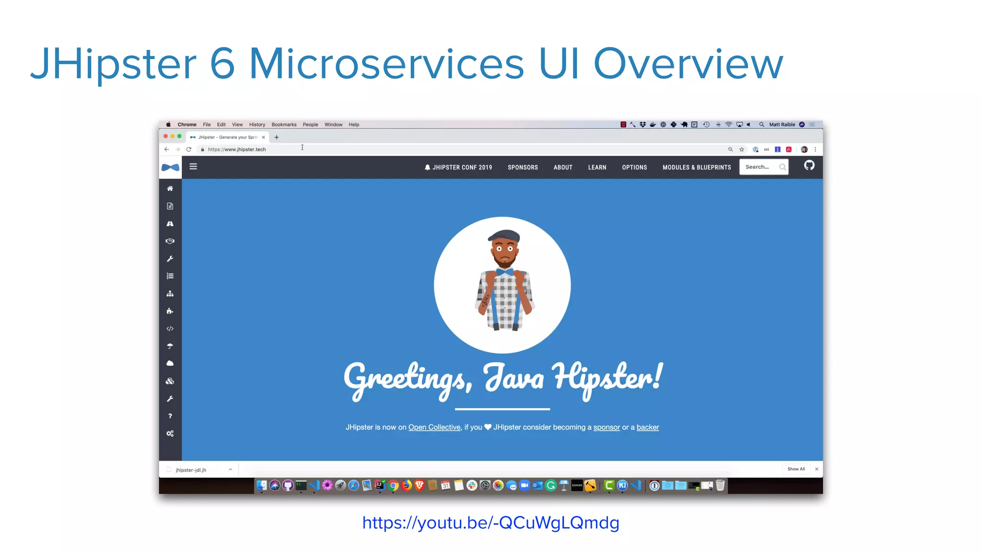982x552 pixels.
Task: Open the Chrome profile avatar
Action: 804,149
